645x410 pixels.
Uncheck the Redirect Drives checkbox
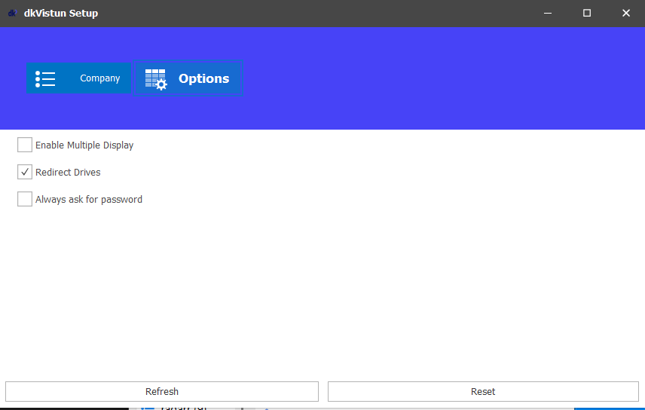pos(25,172)
